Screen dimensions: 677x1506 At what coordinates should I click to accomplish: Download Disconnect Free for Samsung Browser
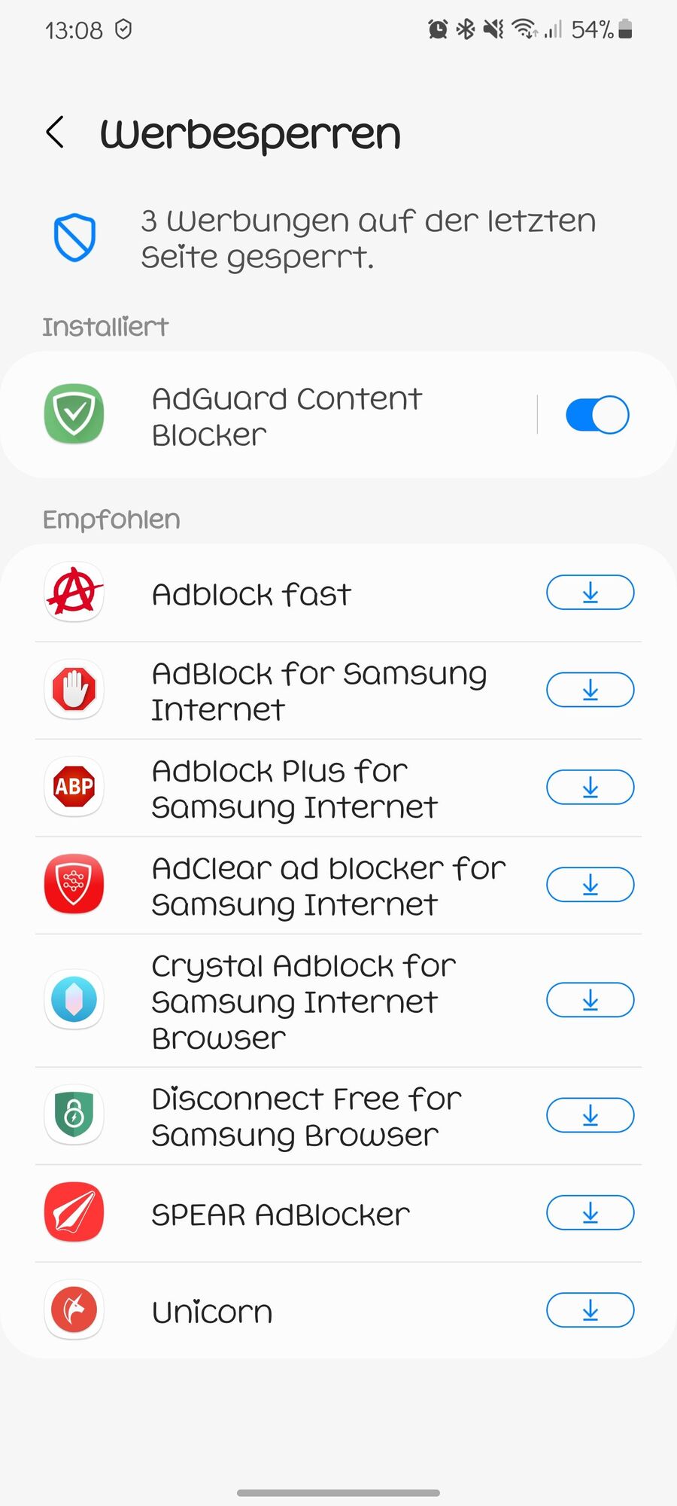[x=590, y=1115]
